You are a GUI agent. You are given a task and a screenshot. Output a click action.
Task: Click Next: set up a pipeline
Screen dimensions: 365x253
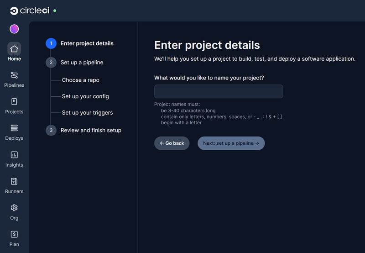point(231,143)
